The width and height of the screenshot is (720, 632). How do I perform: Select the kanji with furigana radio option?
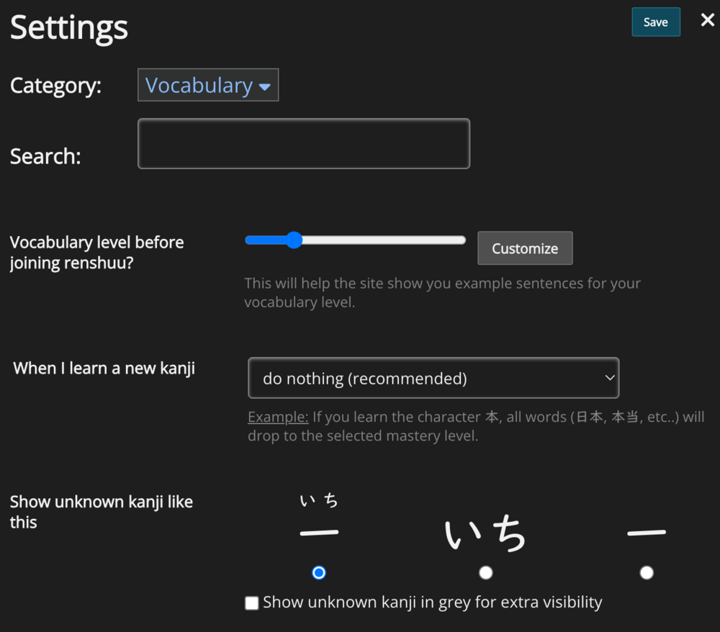click(319, 572)
